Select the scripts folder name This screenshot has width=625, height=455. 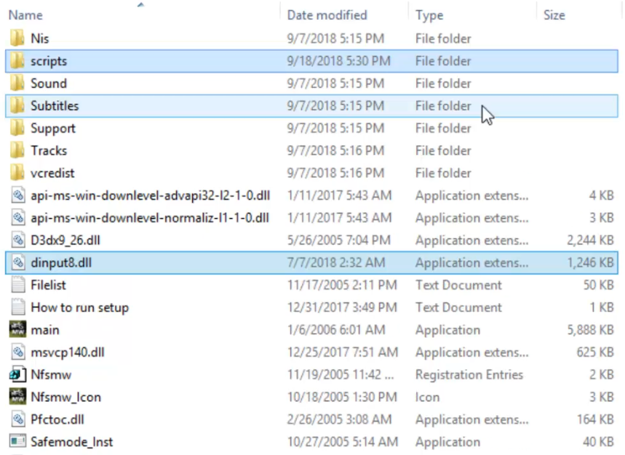[49, 61]
